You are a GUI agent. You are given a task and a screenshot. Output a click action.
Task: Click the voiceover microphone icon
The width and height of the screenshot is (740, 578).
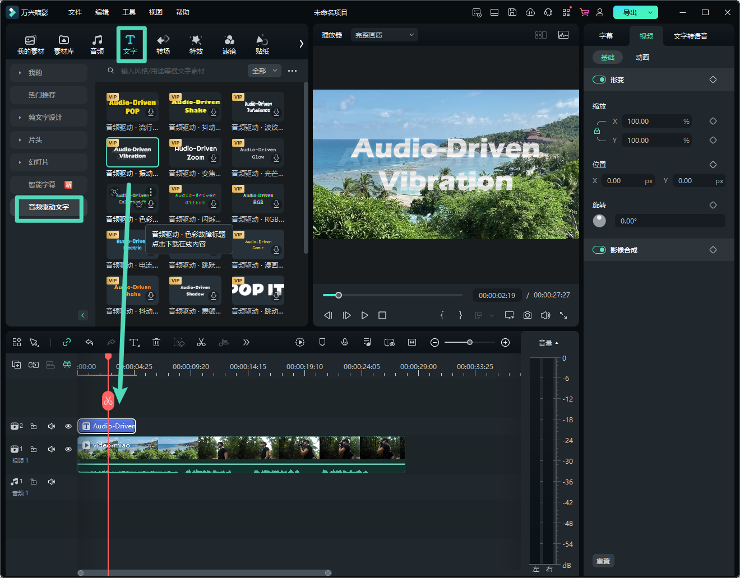pos(345,342)
